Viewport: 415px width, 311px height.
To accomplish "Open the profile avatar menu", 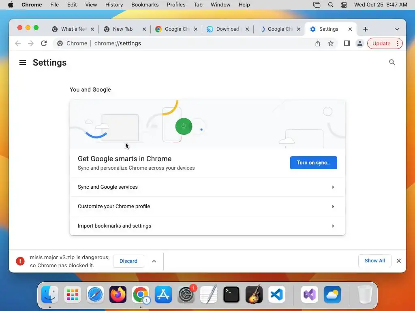I will click(x=360, y=43).
